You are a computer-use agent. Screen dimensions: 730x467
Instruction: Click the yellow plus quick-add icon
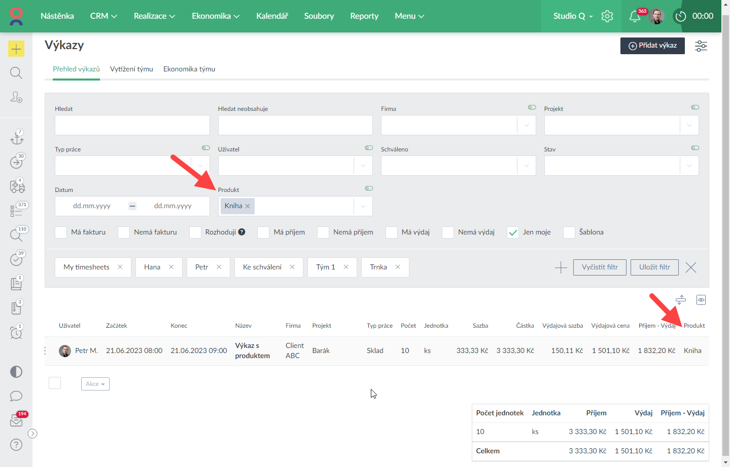click(16, 49)
